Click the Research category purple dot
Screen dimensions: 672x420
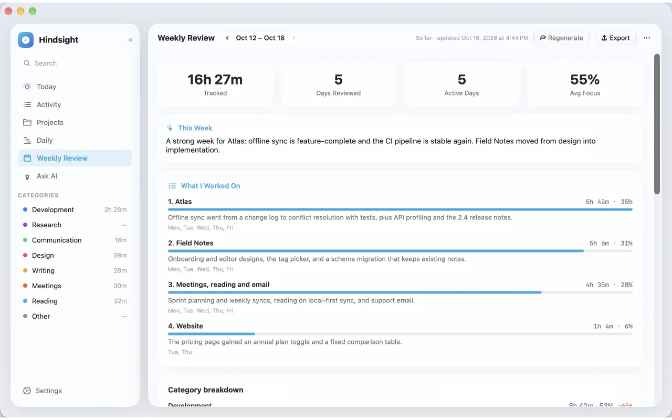pos(25,225)
